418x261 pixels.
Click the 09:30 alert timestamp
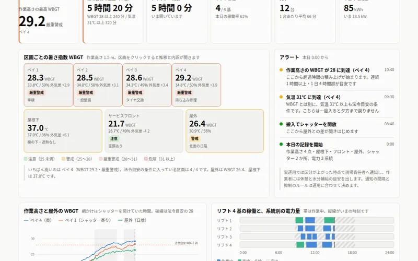tap(389, 97)
